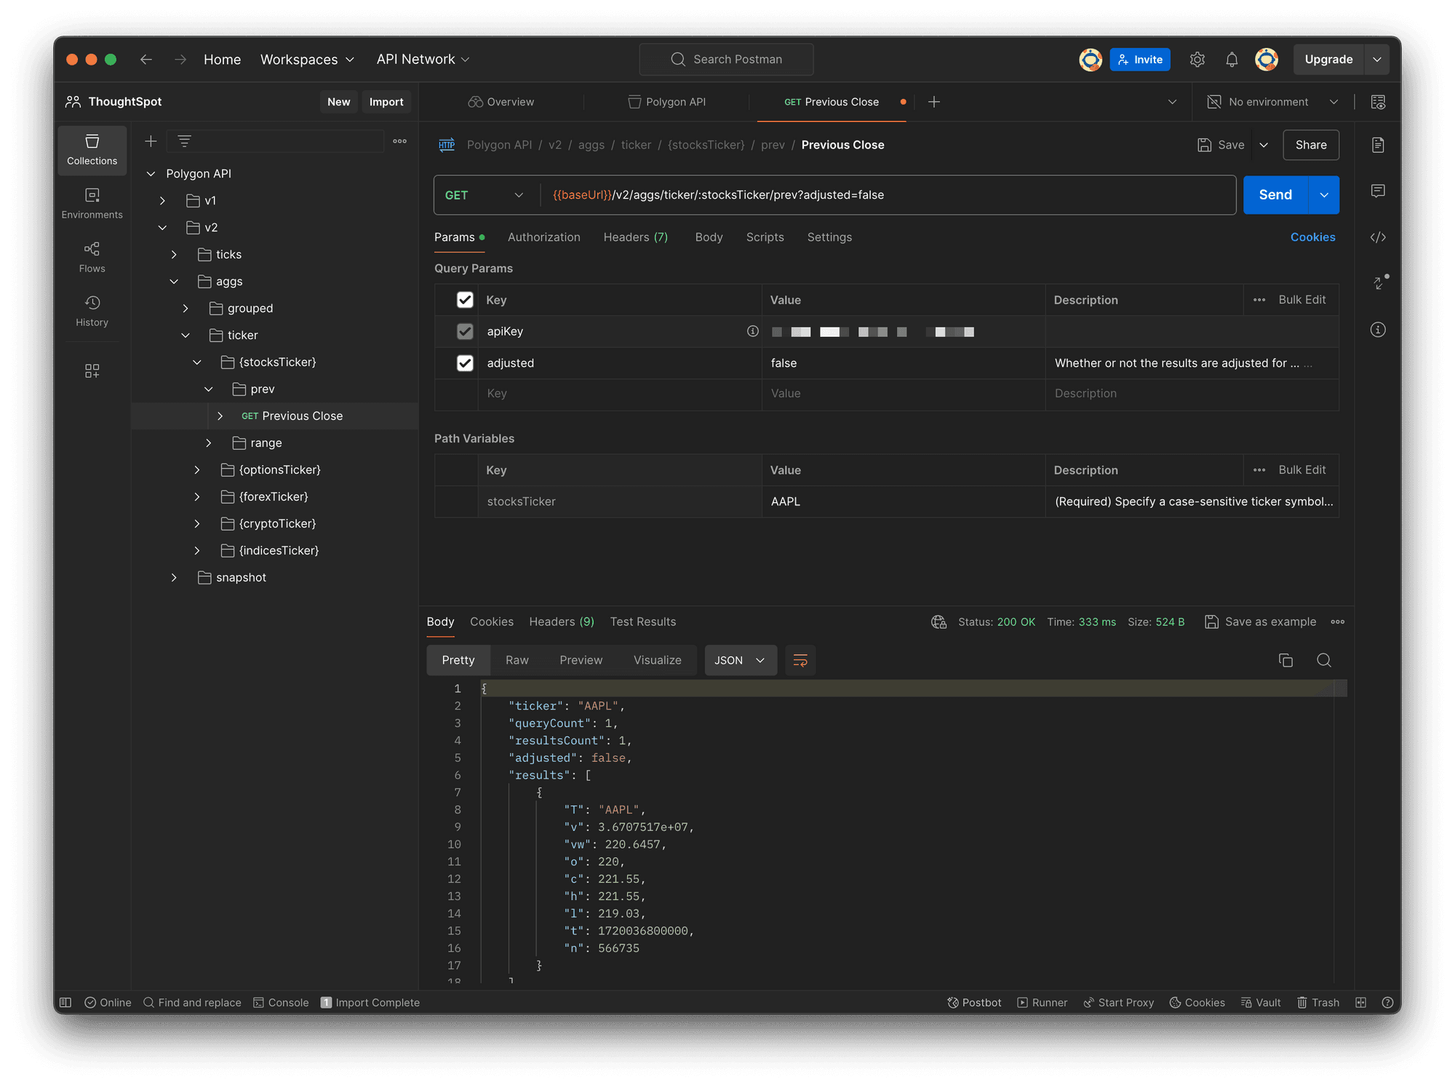Open the History sidebar panel

coord(92,311)
